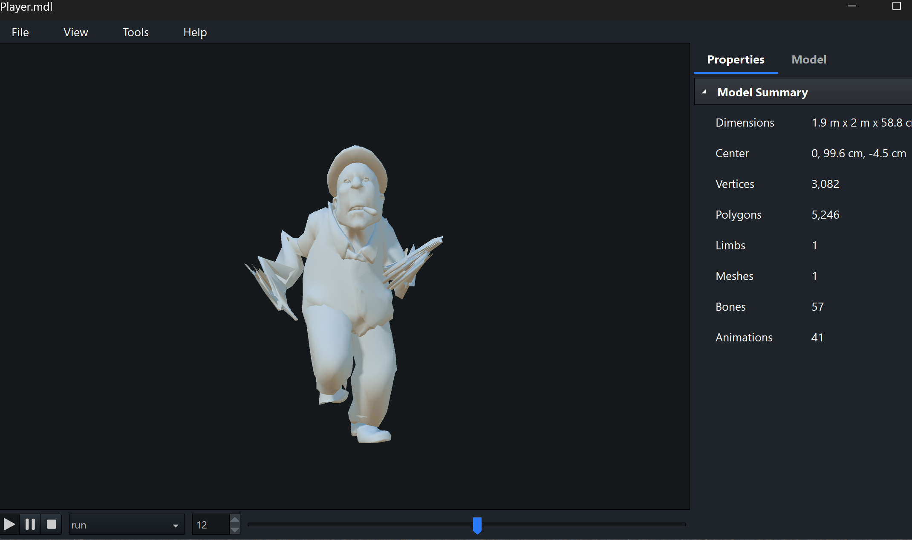Pause the animation playback
This screenshot has width=912, height=540.
point(30,524)
